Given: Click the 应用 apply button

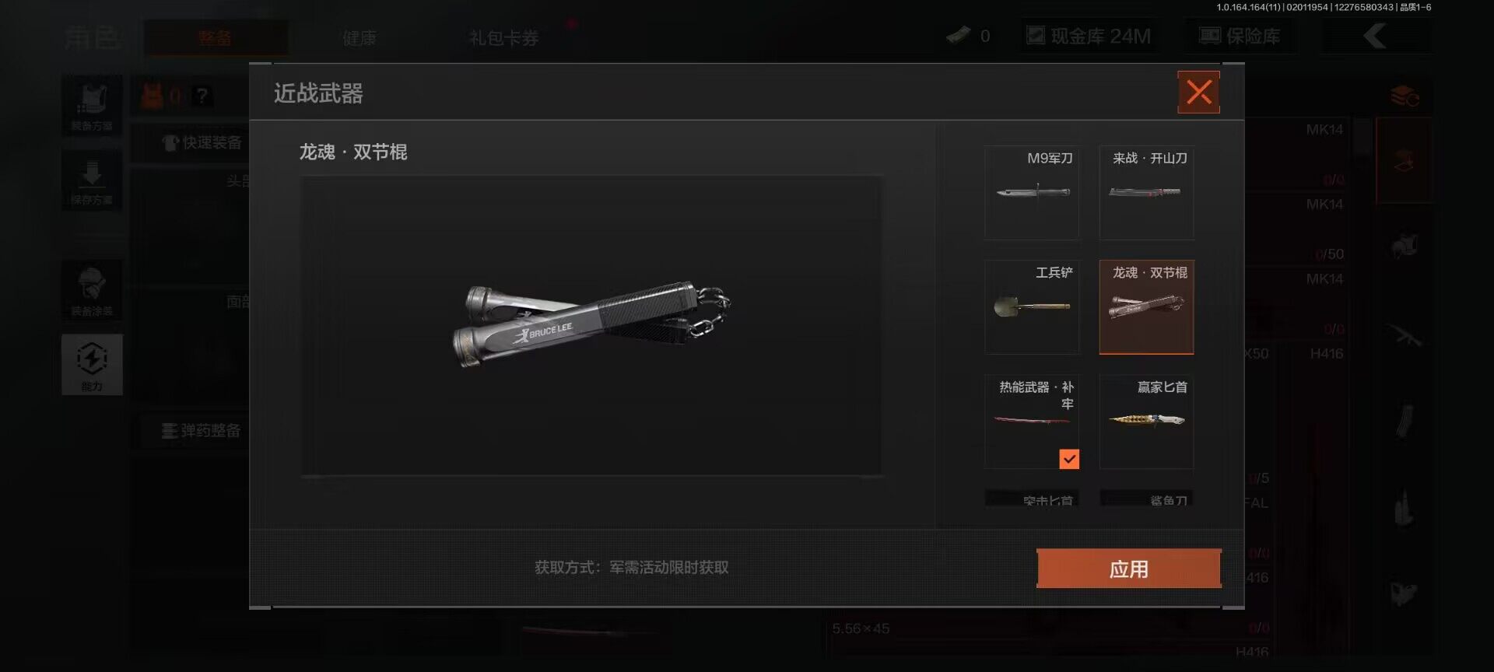Looking at the screenshot, I should point(1128,569).
